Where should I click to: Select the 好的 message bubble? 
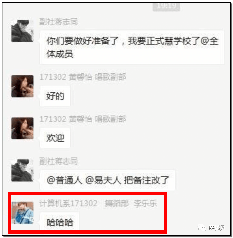(55, 96)
